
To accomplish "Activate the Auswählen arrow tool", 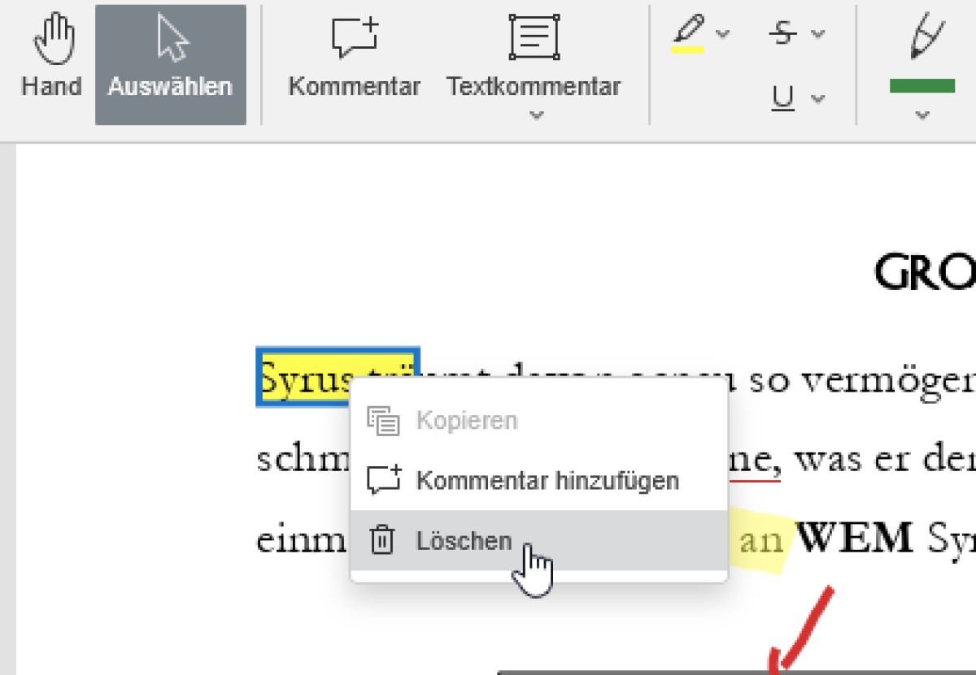I will click(170, 64).
